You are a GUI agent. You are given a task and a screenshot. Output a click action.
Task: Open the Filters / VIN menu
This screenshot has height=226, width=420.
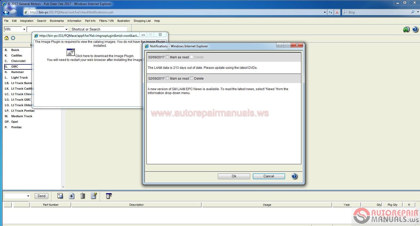click(x=106, y=21)
